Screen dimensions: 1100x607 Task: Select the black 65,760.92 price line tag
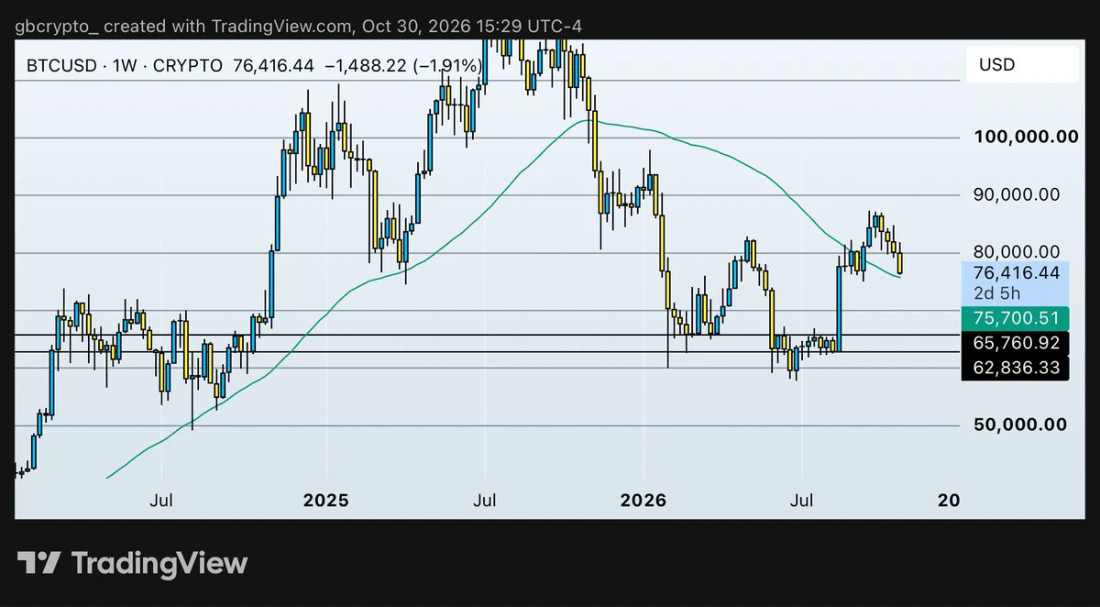tap(1016, 344)
